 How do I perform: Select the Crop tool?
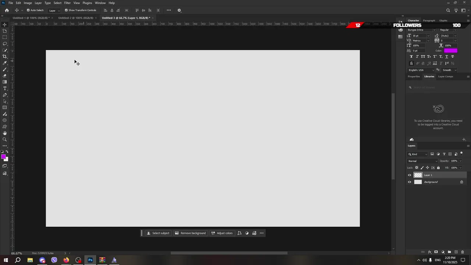[5, 56]
